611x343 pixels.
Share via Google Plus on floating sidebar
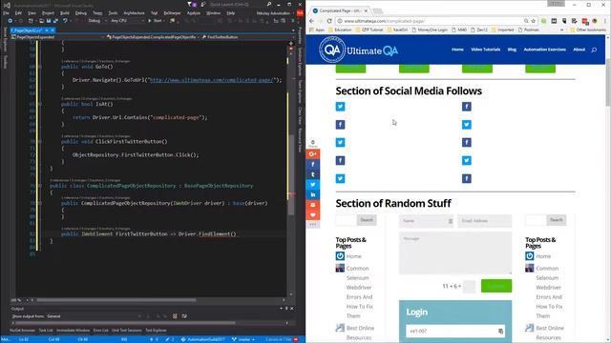tap(312, 154)
